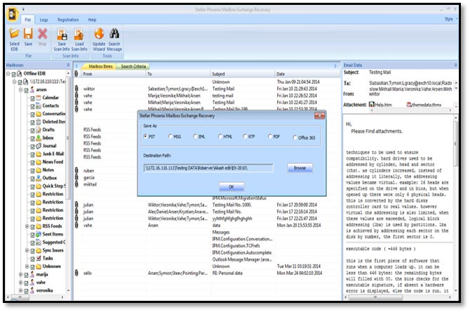The height and width of the screenshot is (312, 470).
Task: Launch the Update Wizard
Action: click(x=98, y=39)
